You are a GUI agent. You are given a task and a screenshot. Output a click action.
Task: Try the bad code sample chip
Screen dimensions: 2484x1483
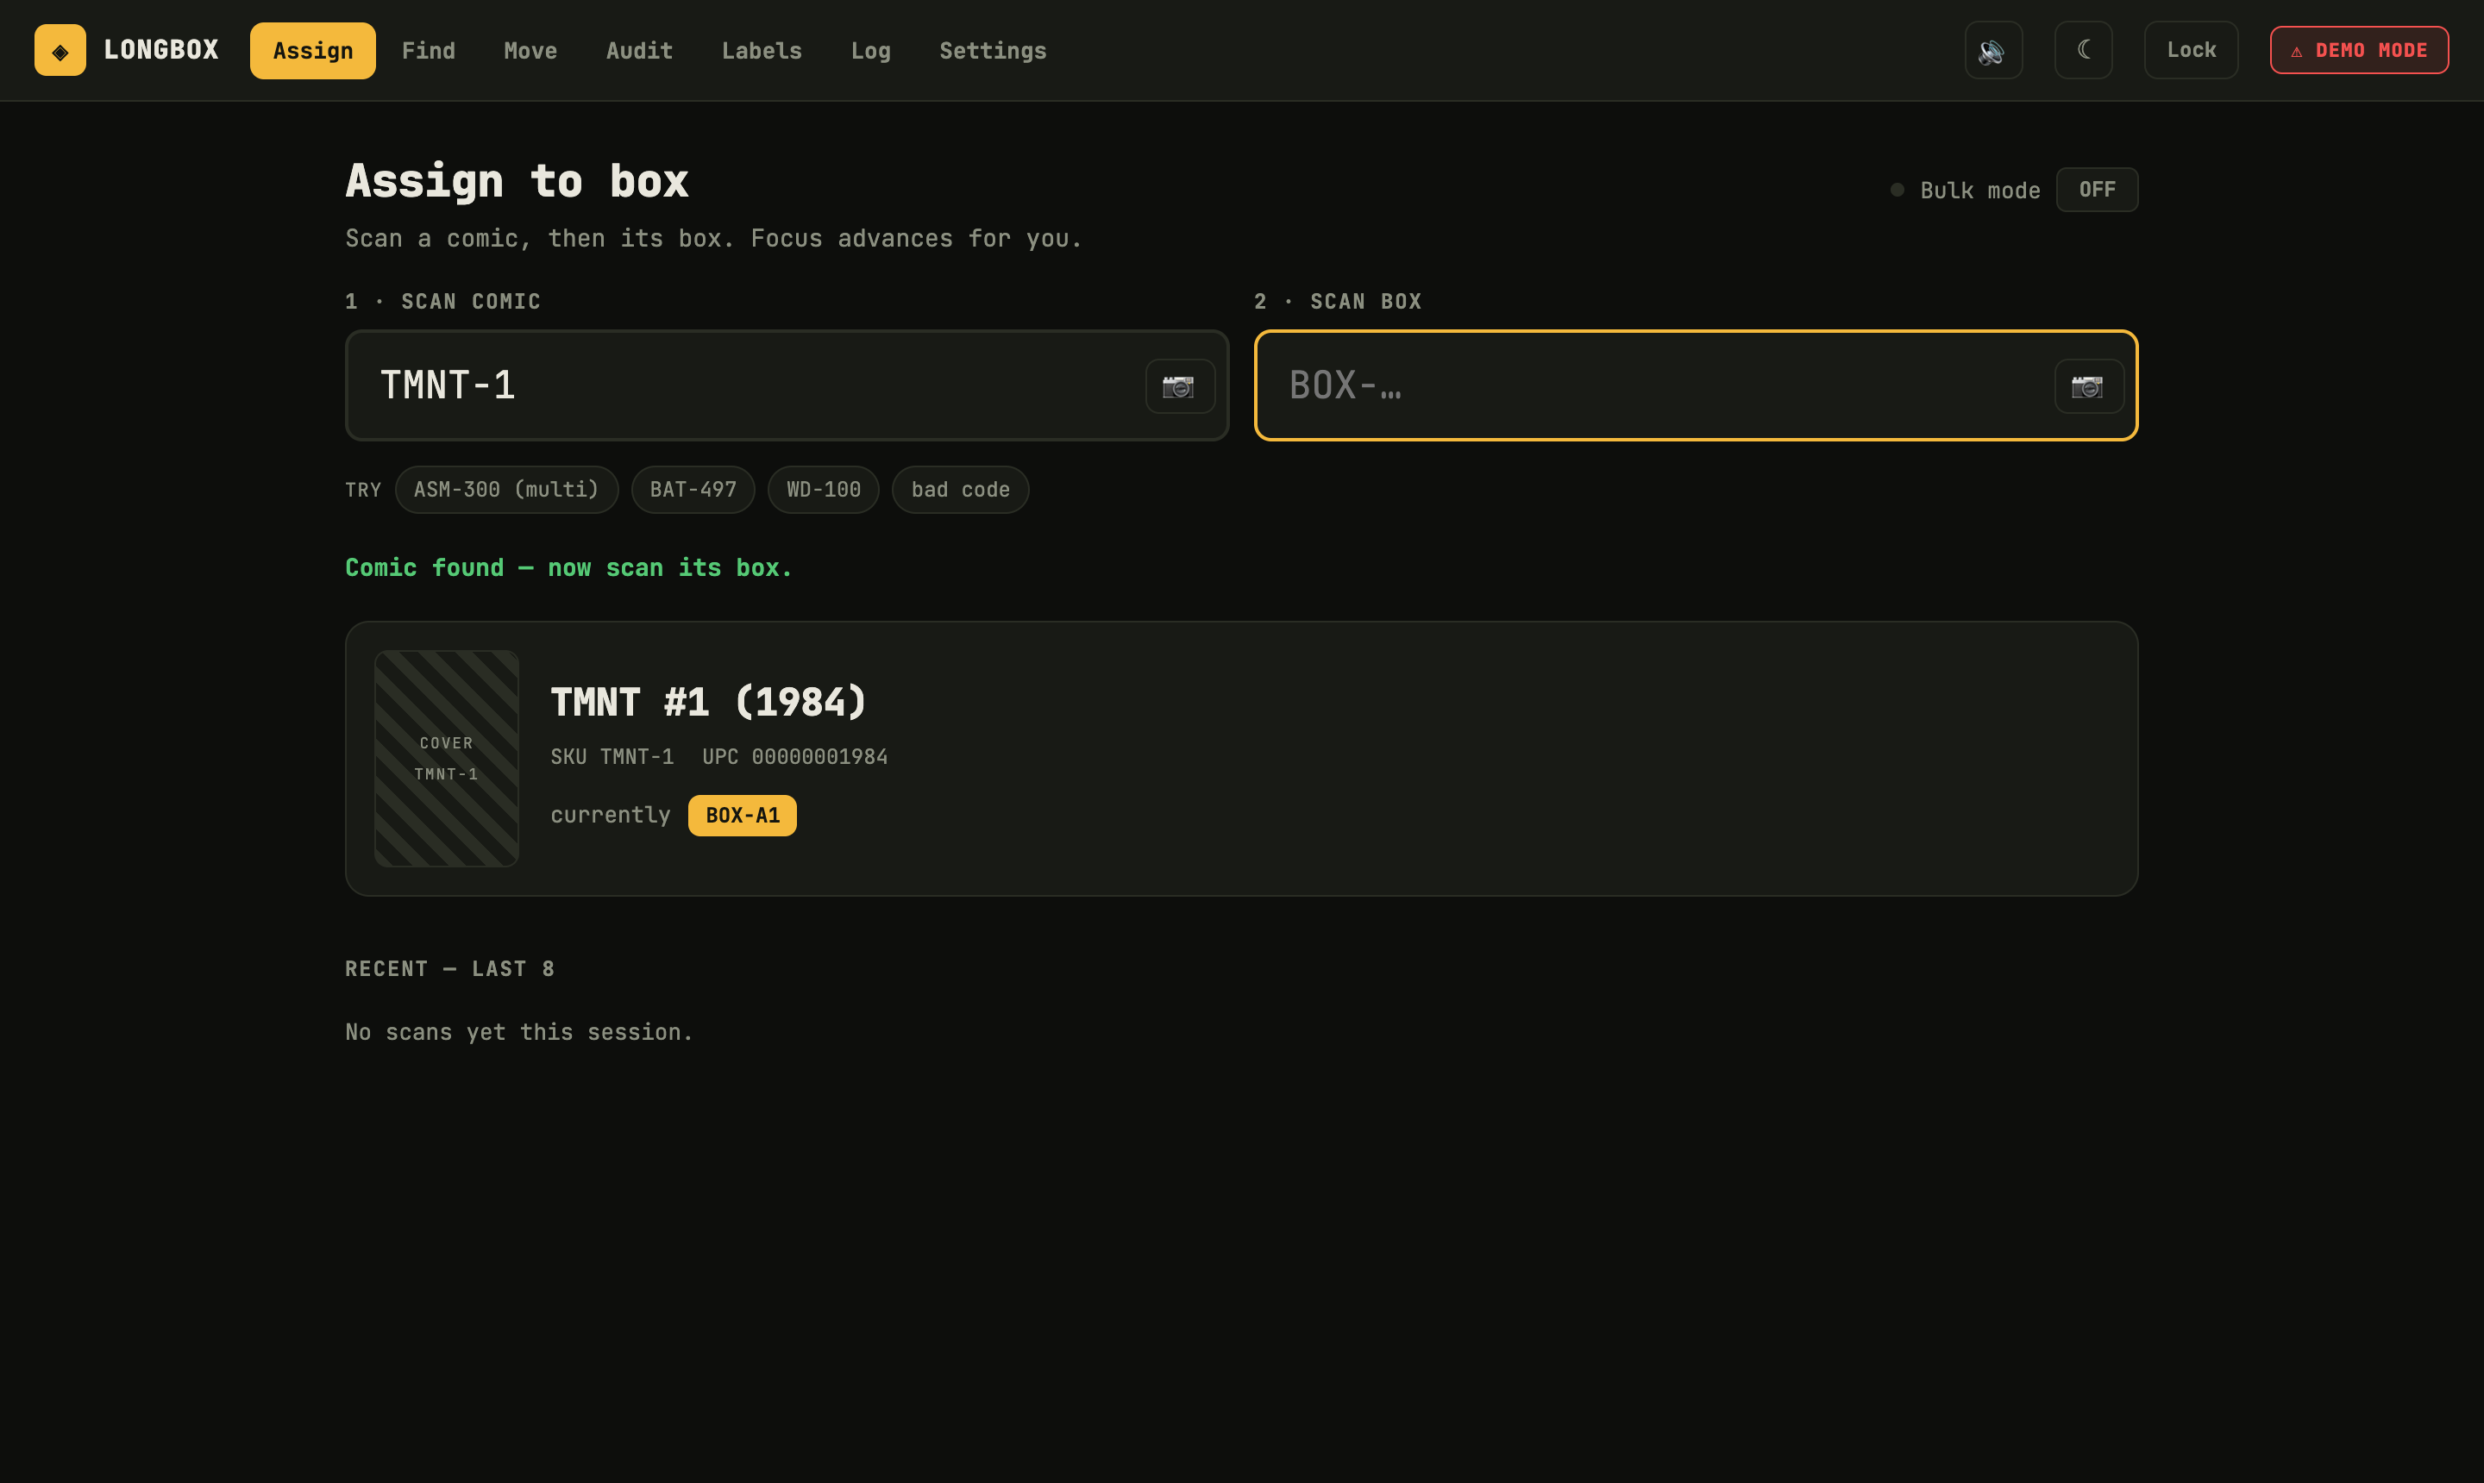click(961, 490)
